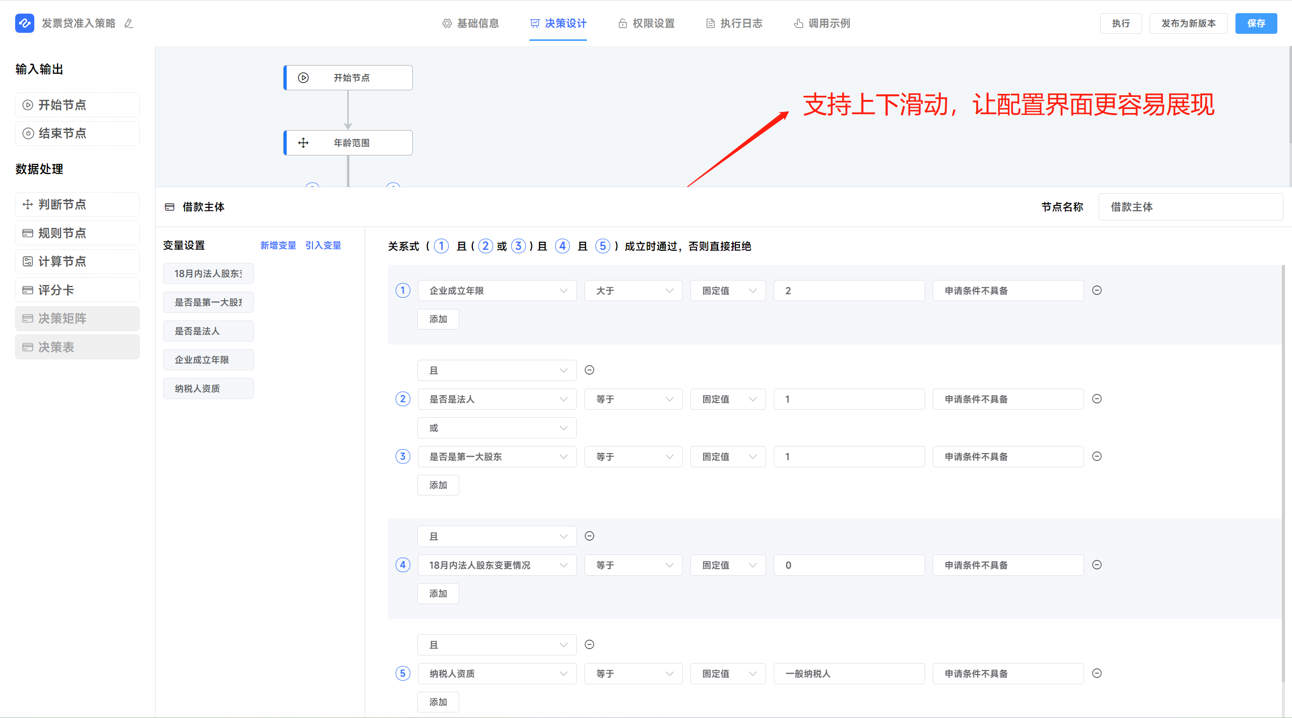The width and height of the screenshot is (1292, 718).
Task: Click the 年龄范围 node on canvas
Action: pos(348,143)
